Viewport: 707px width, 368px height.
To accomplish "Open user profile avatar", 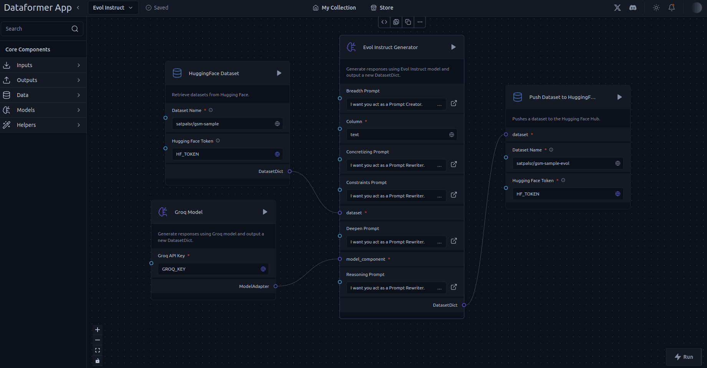I will point(697,8).
